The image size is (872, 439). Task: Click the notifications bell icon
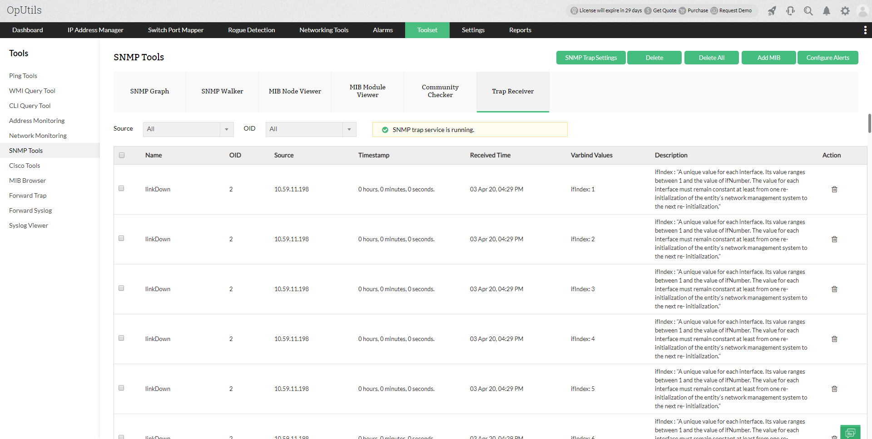tap(826, 10)
